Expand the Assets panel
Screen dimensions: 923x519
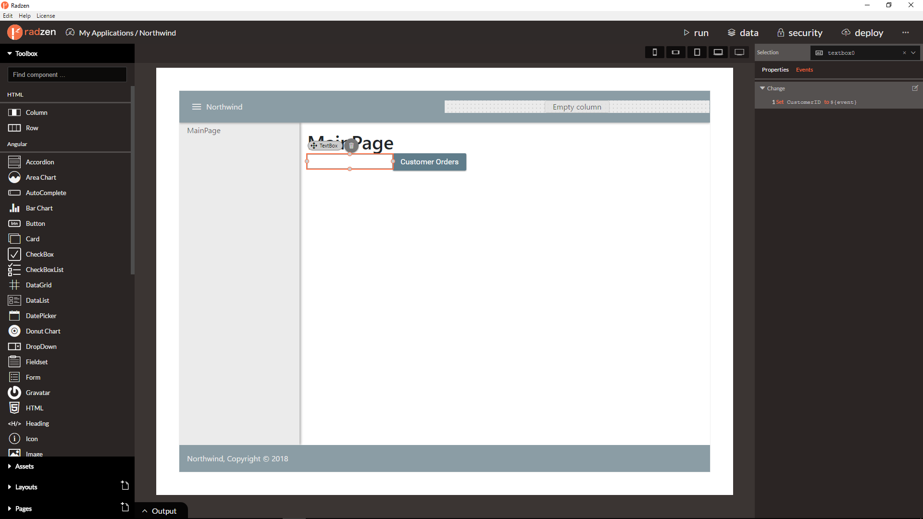10,466
